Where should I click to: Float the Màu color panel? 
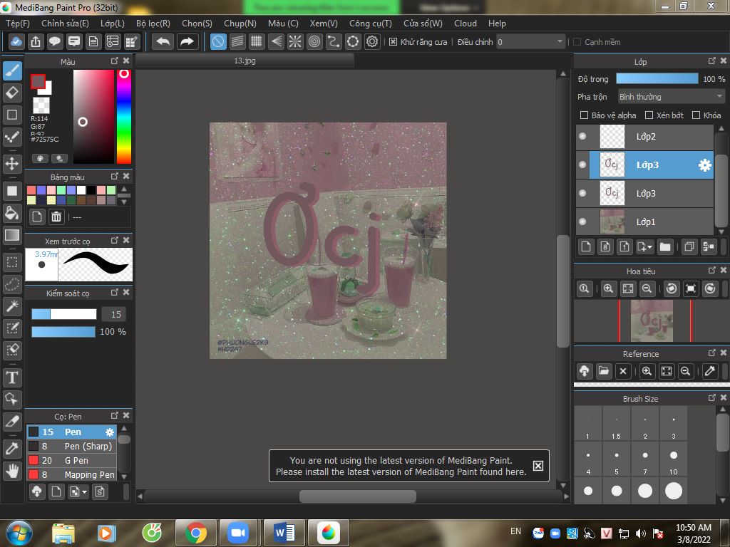tap(115, 61)
